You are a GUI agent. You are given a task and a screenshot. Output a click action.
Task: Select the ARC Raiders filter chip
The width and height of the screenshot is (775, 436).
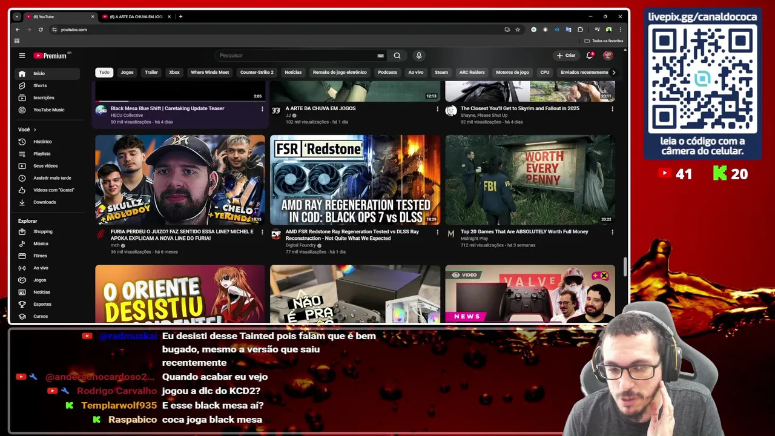click(472, 72)
